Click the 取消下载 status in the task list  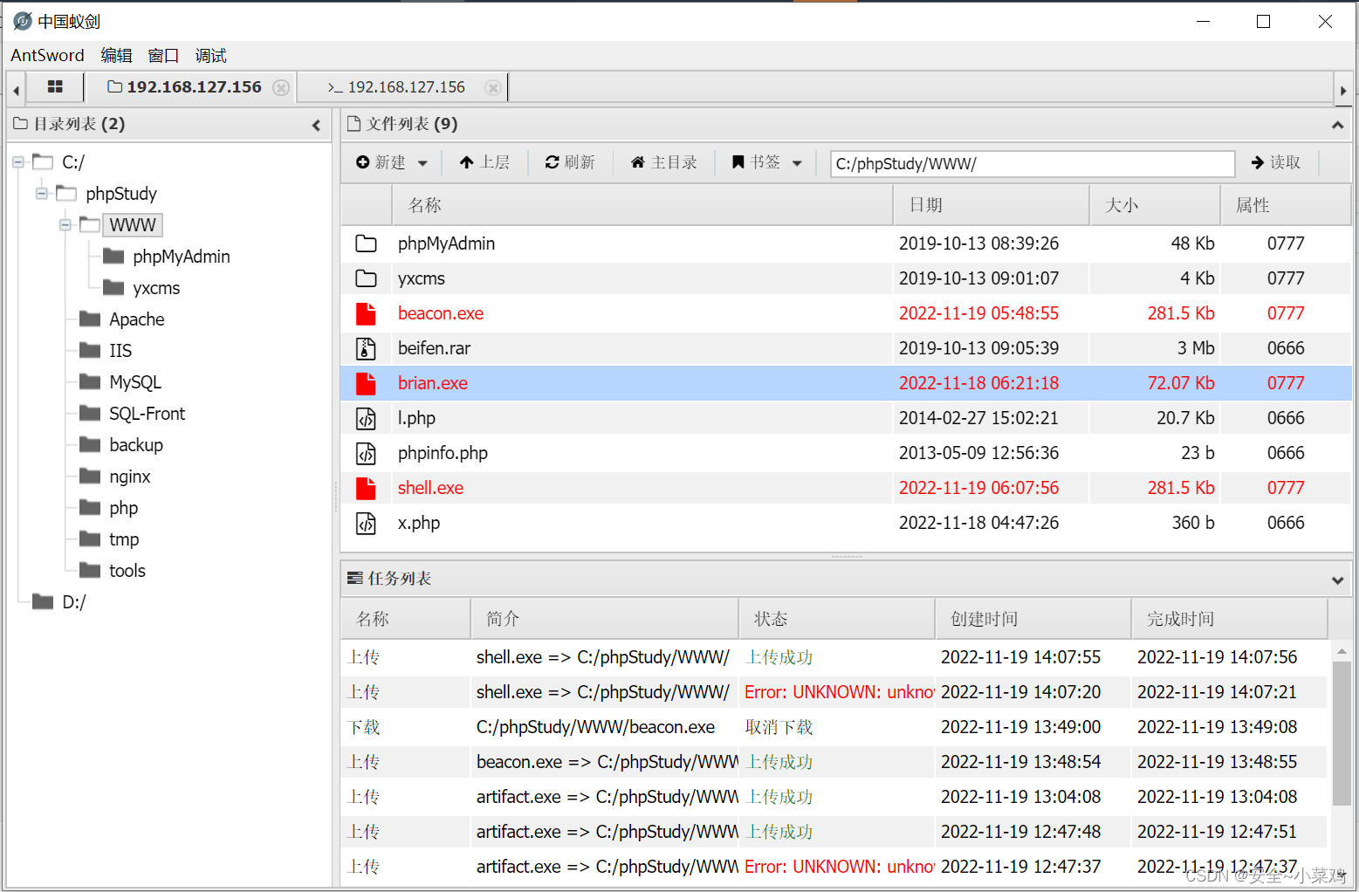pyautogui.click(x=779, y=727)
